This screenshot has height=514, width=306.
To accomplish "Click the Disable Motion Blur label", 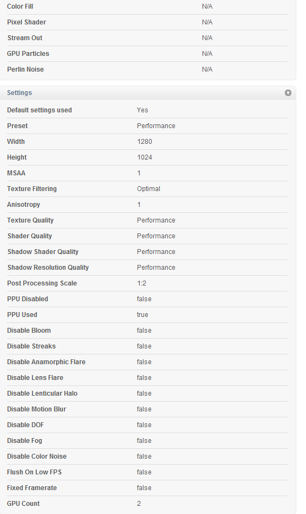I will click(37, 409).
